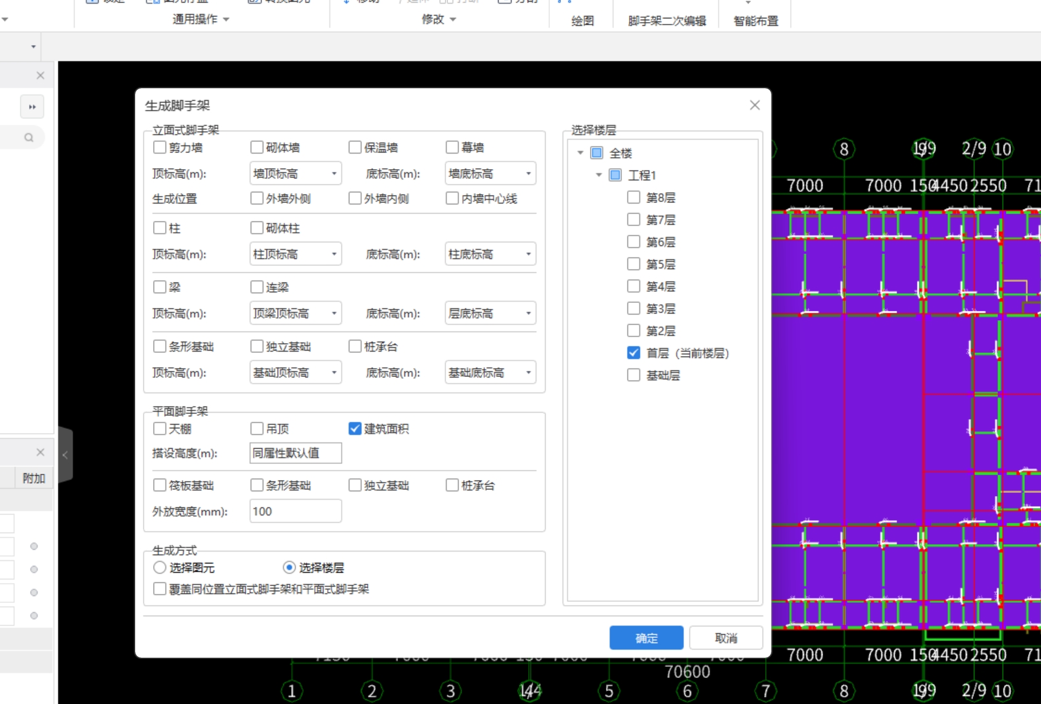Check the 桩承台 checkbox in 立面式脚手架
This screenshot has height=704, width=1041.
(x=355, y=346)
